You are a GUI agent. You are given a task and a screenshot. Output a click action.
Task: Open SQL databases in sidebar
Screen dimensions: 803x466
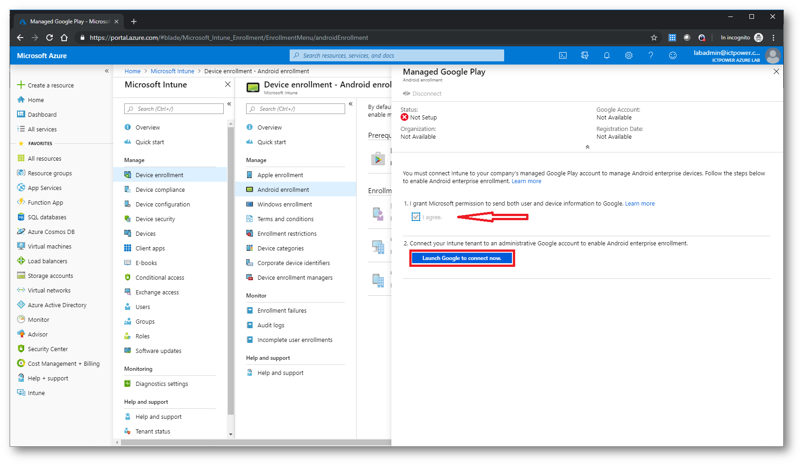pos(47,217)
